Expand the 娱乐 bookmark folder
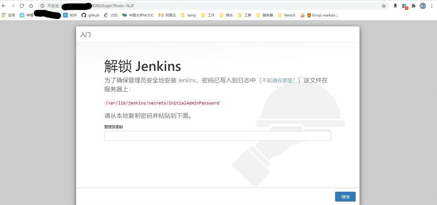This screenshot has height=205, width=437. [x=226, y=15]
